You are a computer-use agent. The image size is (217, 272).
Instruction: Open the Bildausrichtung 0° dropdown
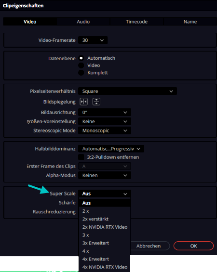105,112
